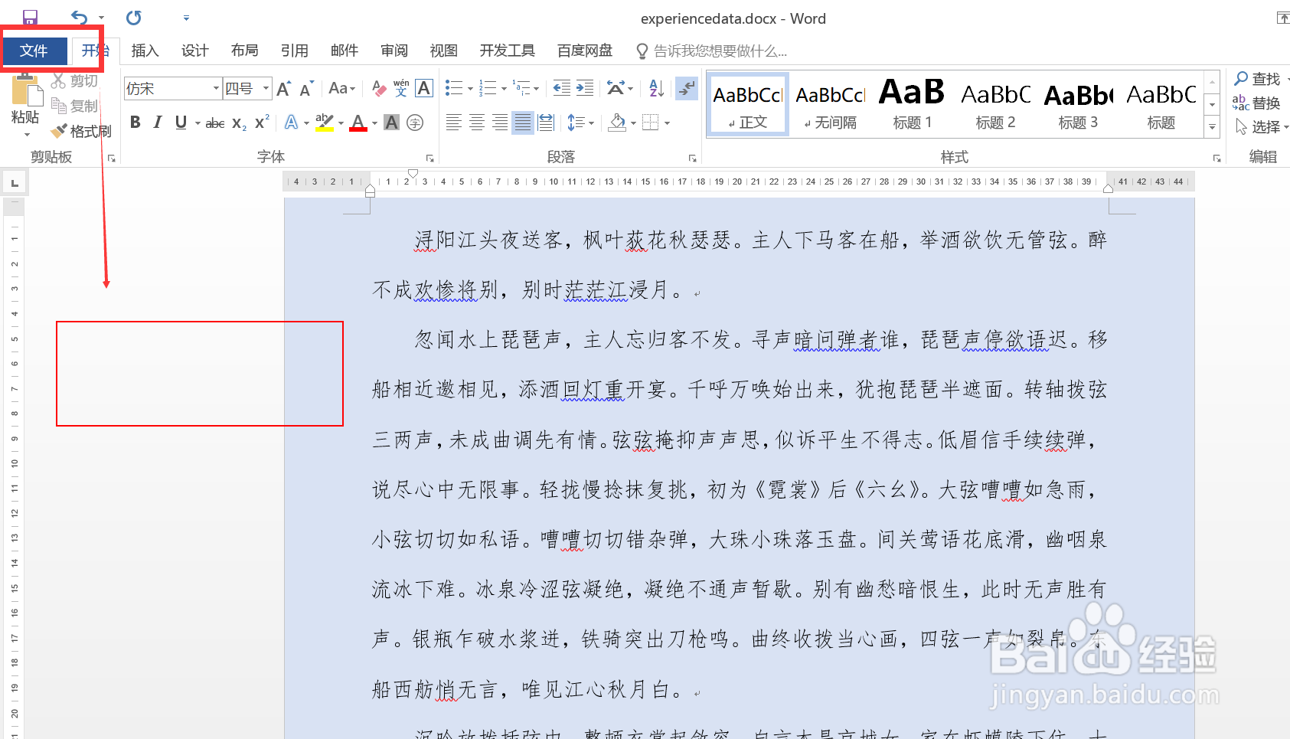The height and width of the screenshot is (739, 1290).
Task: Open the font size dropdown (四号)
Action: point(266,89)
